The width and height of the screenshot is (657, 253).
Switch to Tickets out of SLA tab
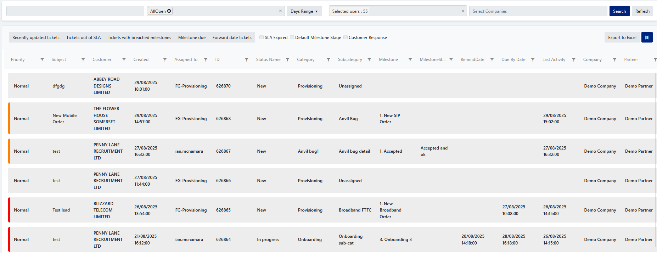[x=83, y=38]
